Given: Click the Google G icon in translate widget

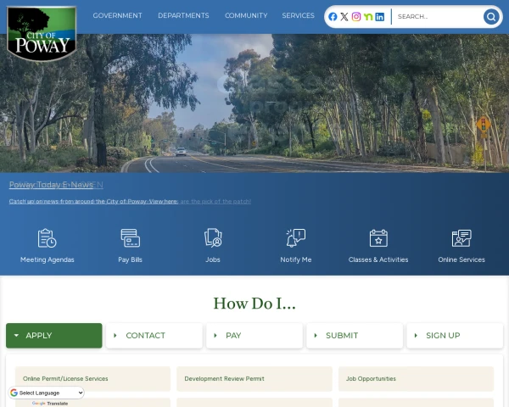Looking at the screenshot, I should [14, 393].
